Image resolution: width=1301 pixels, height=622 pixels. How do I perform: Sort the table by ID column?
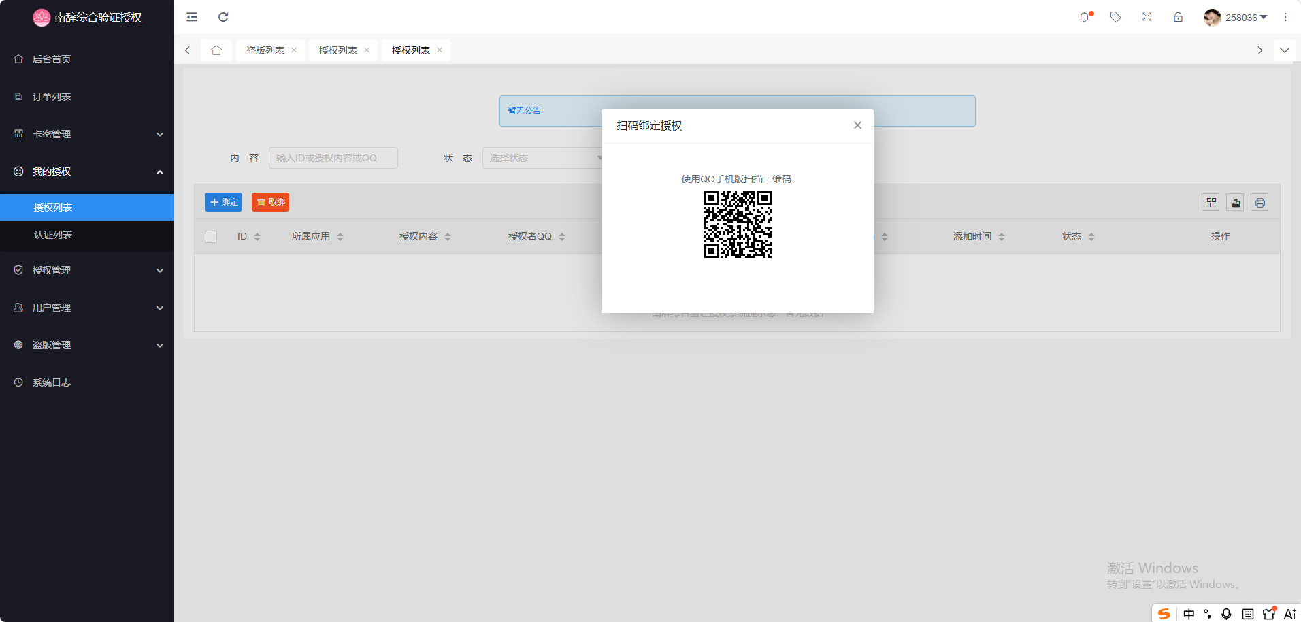pyautogui.click(x=257, y=237)
